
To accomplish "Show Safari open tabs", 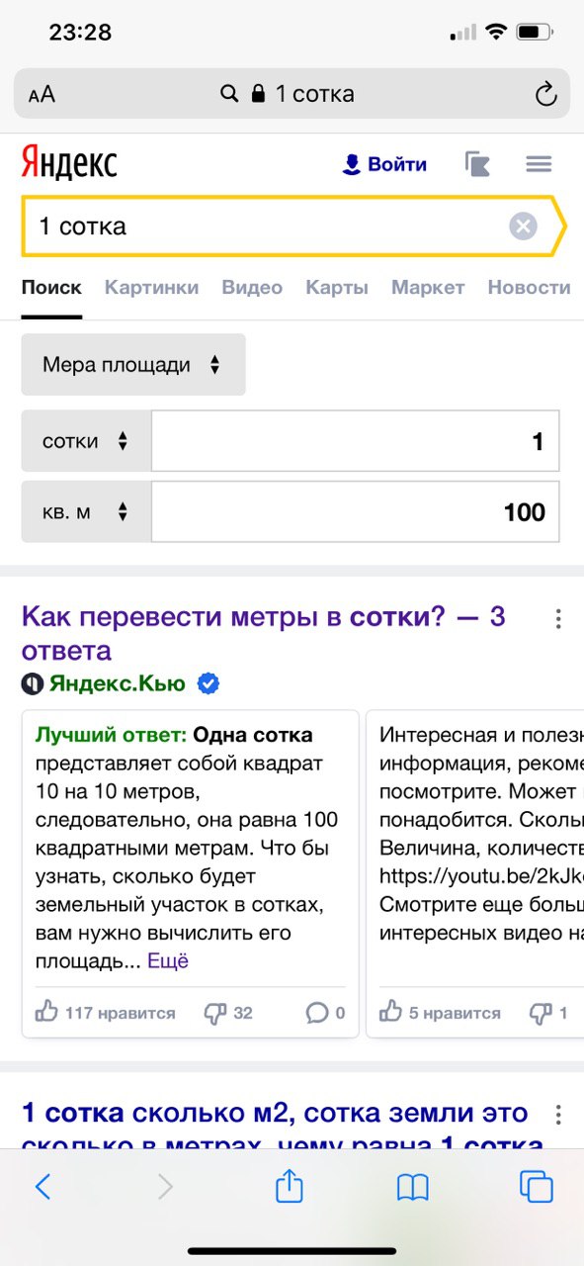I will point(536,1186).
